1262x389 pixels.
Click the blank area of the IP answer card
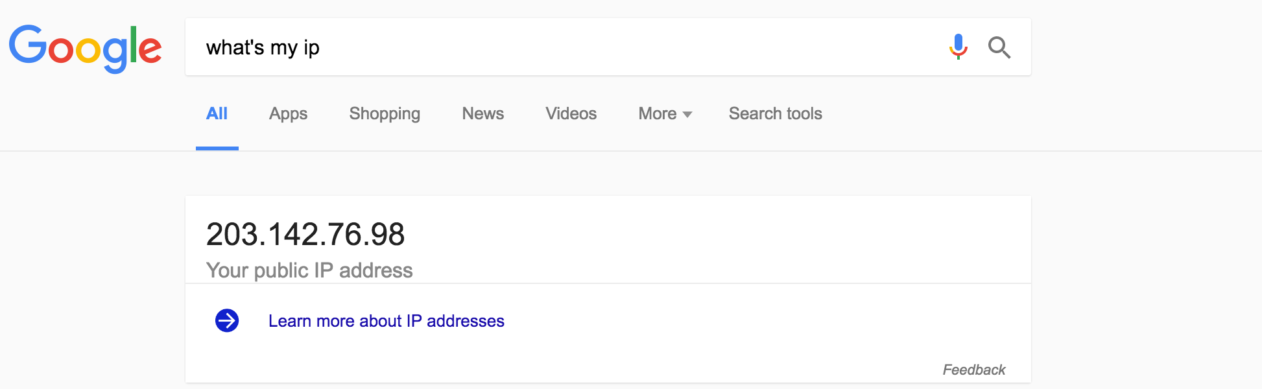[x=713, y=240]
